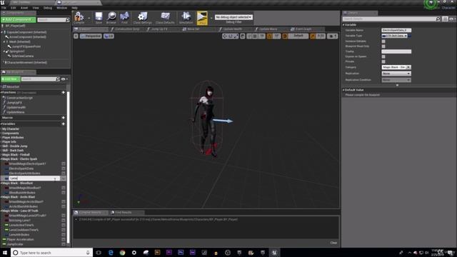Collapse the Functions section

point(1,92)
